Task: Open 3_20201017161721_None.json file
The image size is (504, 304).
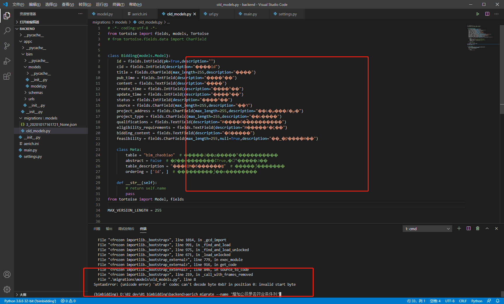Action: point(51,125)
